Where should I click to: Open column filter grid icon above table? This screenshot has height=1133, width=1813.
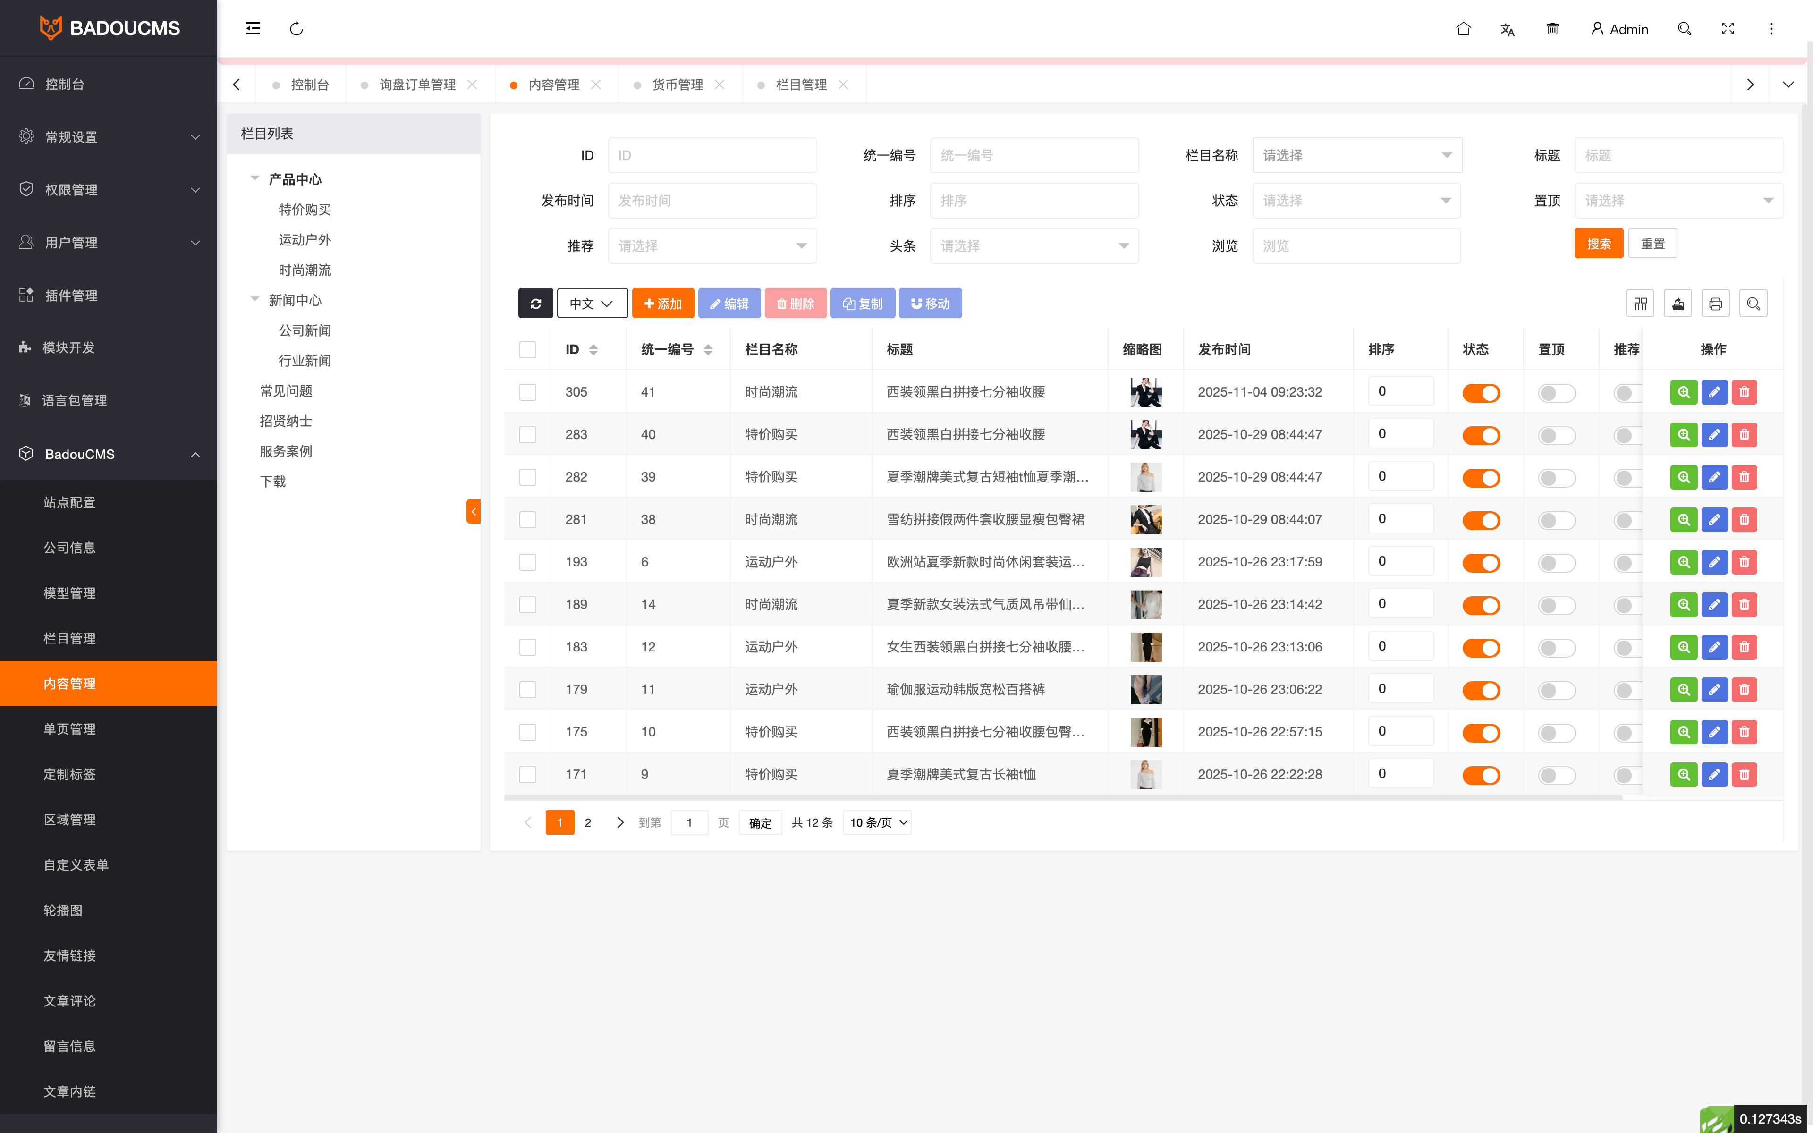point(1640,304)
